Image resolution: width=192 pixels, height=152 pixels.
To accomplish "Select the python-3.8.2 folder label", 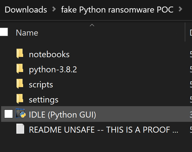I will tap(53, 69).
